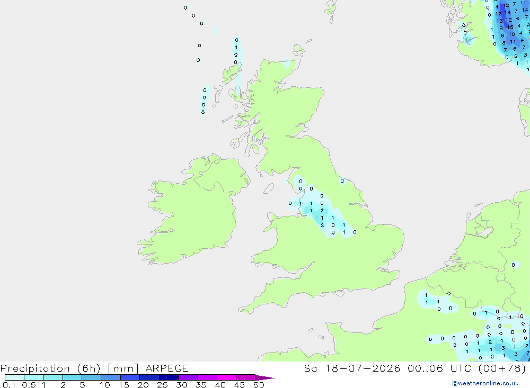Click the 'Precipitation (6h)' title text
The image size is (530, 388).
click(x=50, y=368)
